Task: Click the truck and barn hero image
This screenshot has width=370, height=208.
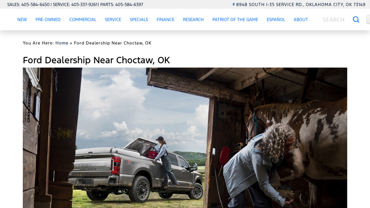Action: pos(185,138)
